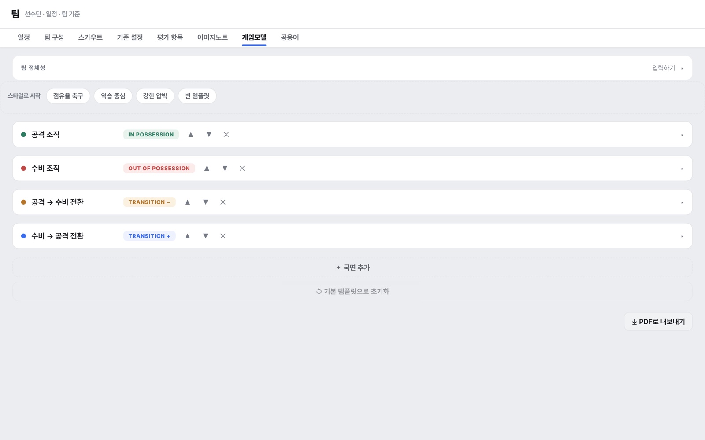Pick the 강한 압박 style
The height and width of the screenshot is (440, 705).
[155, 96]
